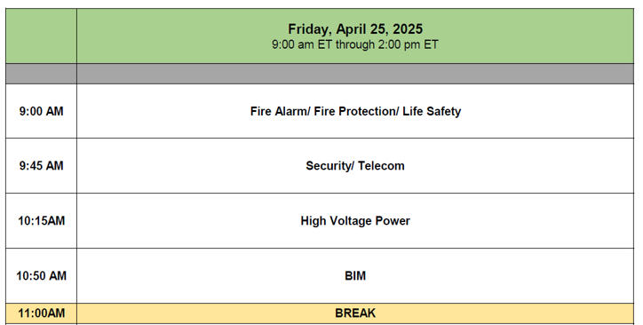Click the word 'Telecom' in the schedule
The width and height of the screenshot is (643, 325).
(x=381, y=165)
